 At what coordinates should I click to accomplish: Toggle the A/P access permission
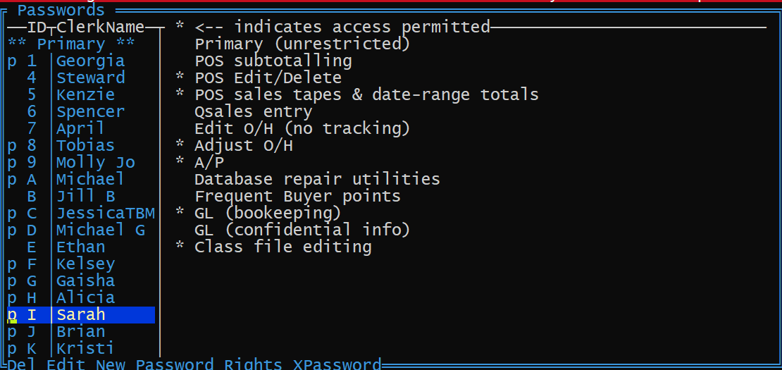click(x=209, y=163)
